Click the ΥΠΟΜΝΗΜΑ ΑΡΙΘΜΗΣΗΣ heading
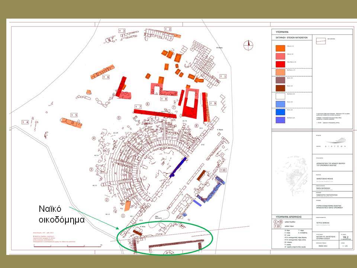Screen dimensions: 357x268 click(288, 217)
